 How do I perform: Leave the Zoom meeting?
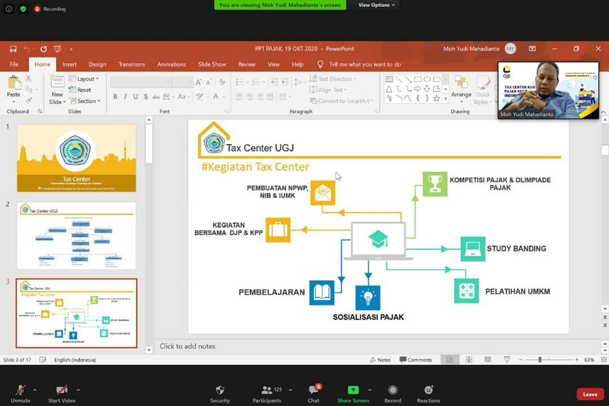coord(590,394)
